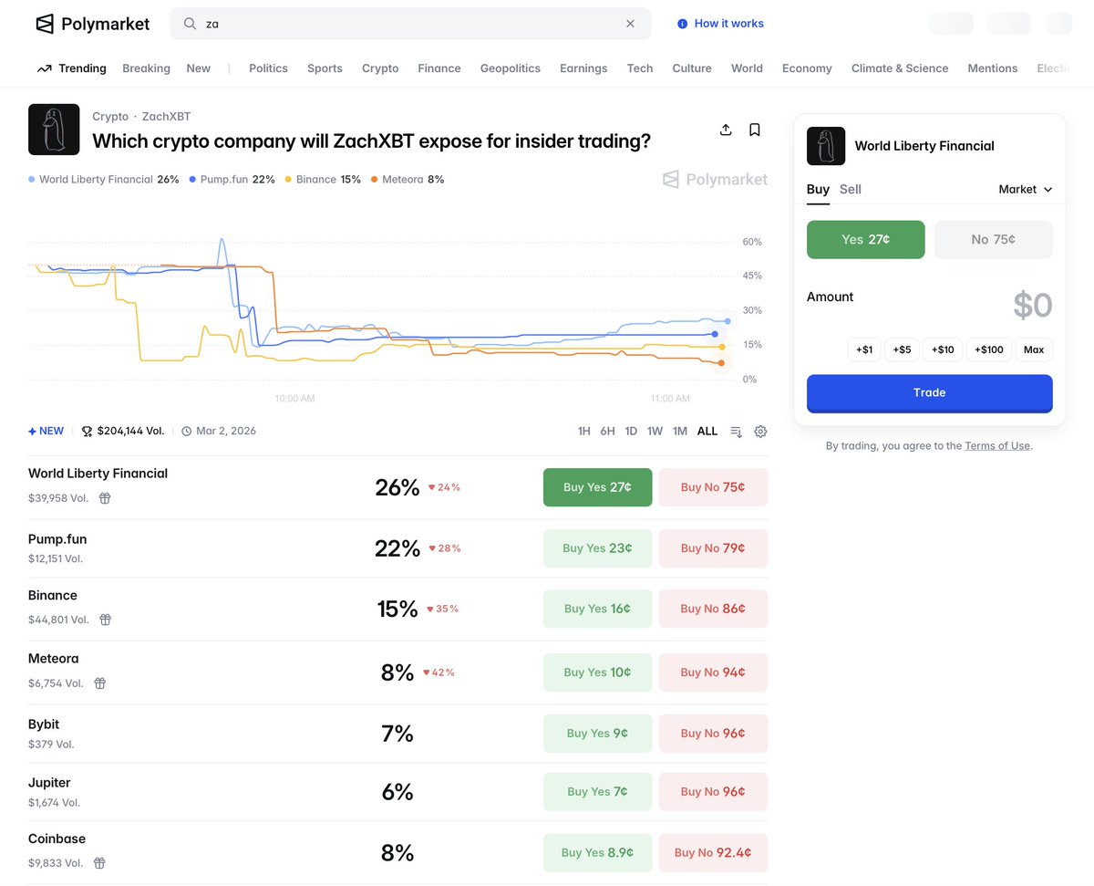This screenshot has width=1094, height=886.
Task: Open the Mentions category
Action: coord(993,68)
